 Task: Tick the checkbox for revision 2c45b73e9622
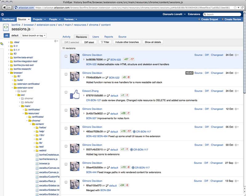(66, 110)
